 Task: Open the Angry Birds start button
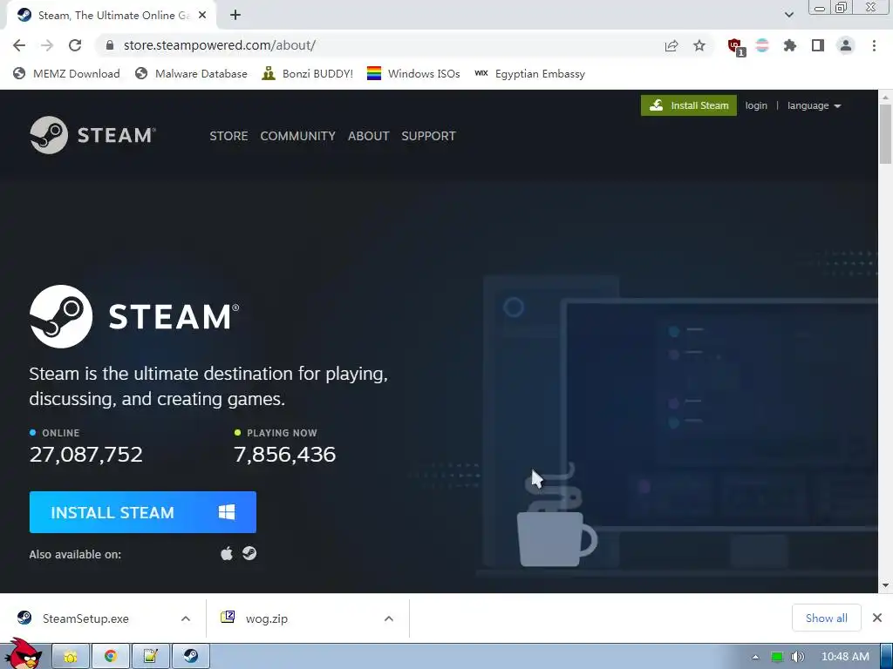23,654
